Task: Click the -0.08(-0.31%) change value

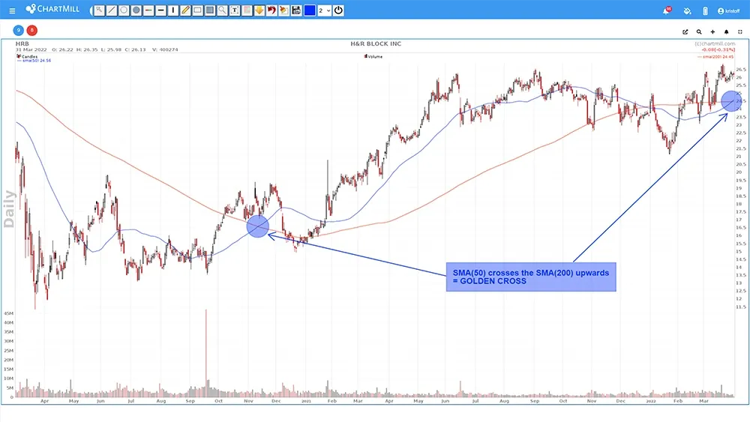Action: click(718, 49)
